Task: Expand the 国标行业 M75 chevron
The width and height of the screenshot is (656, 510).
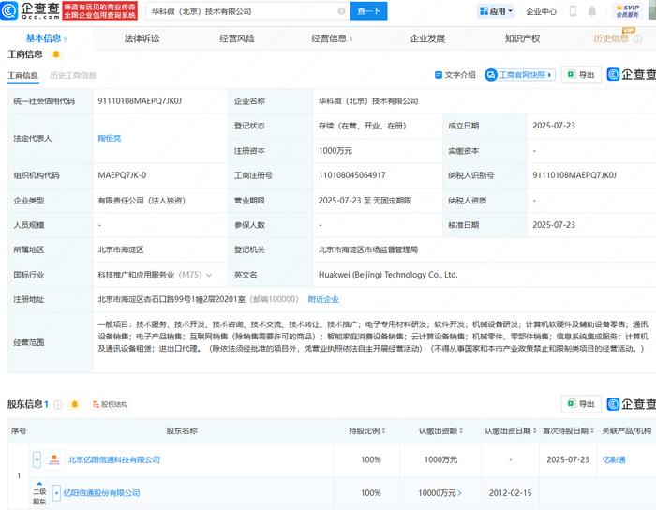Action: [209, 275]
